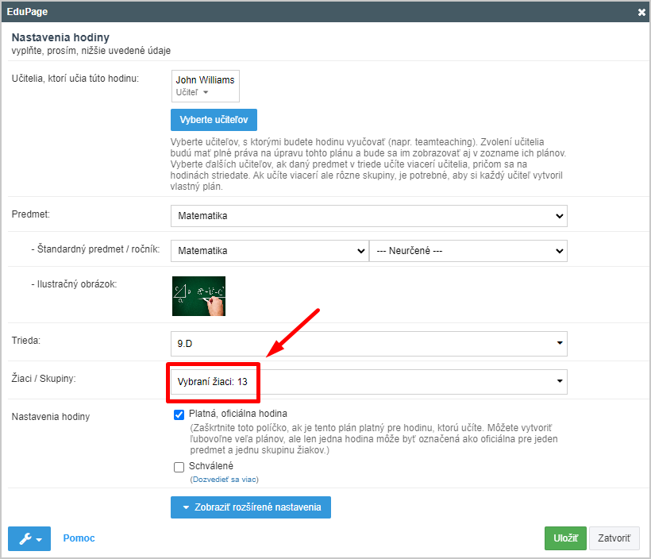
Task: Follow the Dozvedieť sa viac link
Action: tap(224, 480)
